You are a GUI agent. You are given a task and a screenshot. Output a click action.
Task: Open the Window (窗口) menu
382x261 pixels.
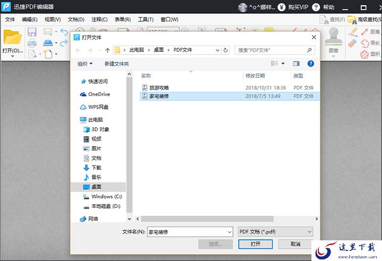click(169, 20)
